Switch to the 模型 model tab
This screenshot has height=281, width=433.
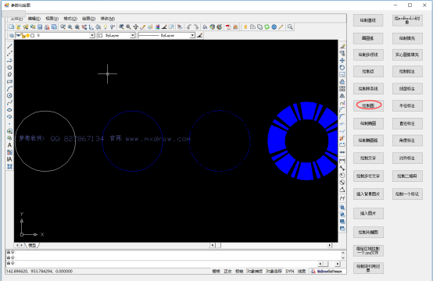[x=32, y=245]
